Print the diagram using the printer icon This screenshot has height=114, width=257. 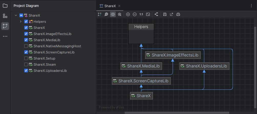[x=178, y=14]
